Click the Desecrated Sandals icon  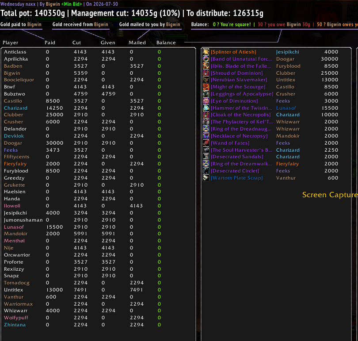(206, 157)
